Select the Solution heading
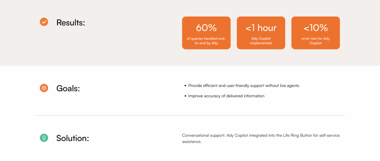This screenshot has width=380, height=161. (x=72, y=138)
